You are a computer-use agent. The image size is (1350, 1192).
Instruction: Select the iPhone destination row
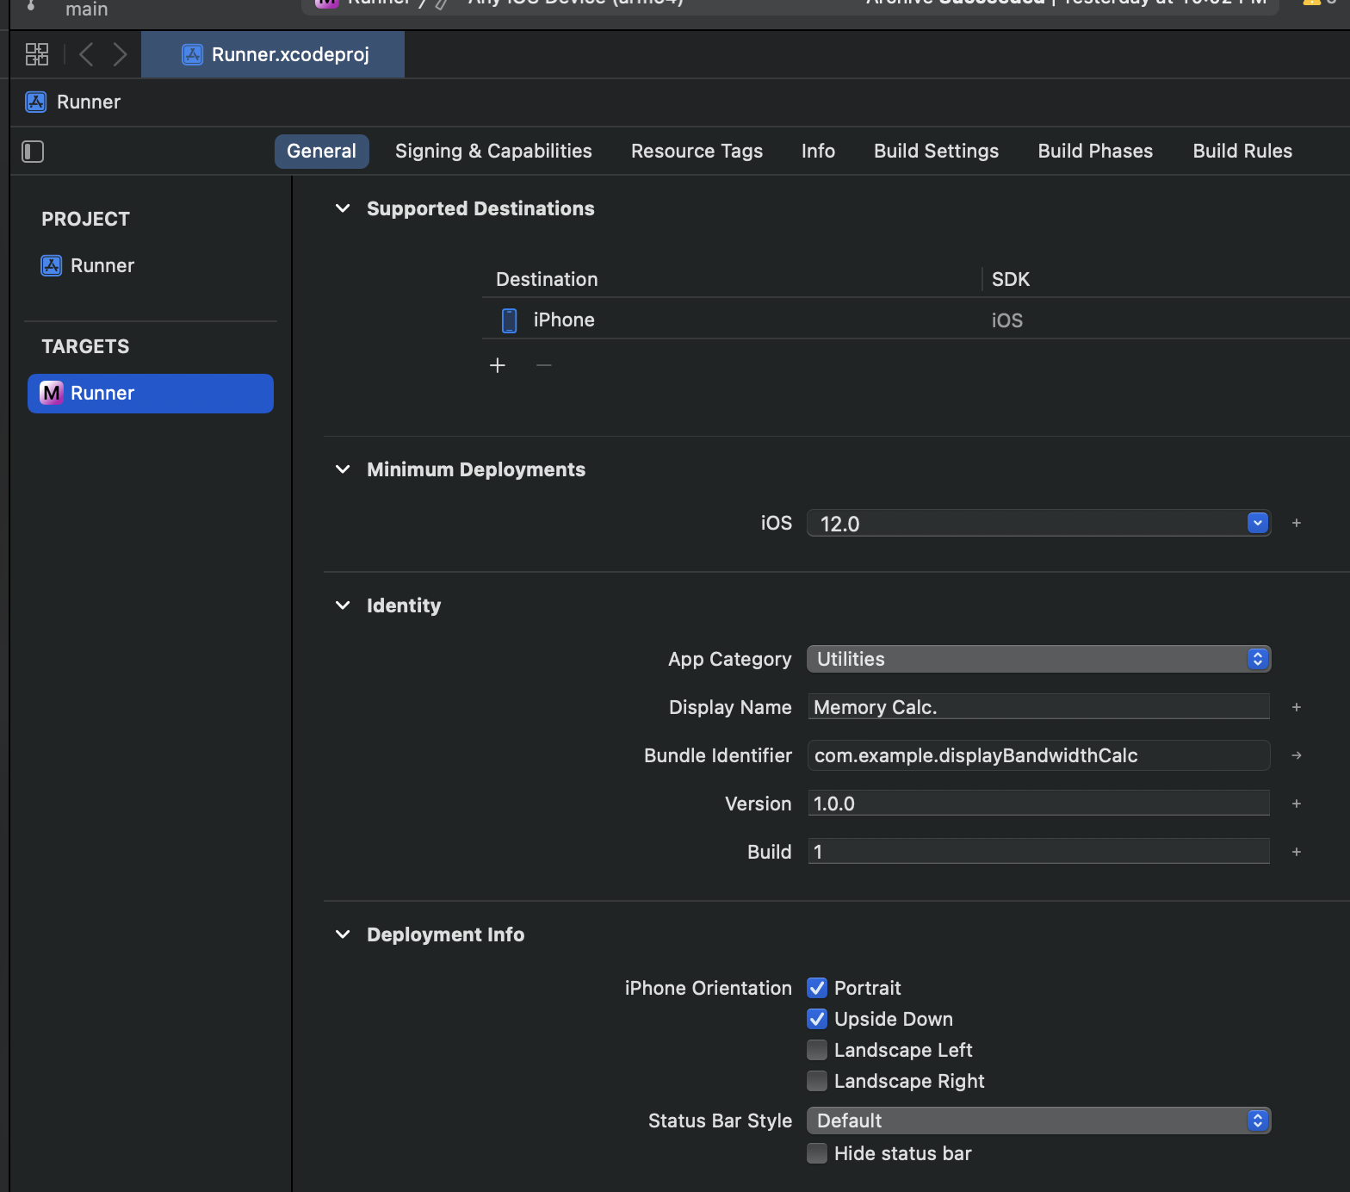915,320
